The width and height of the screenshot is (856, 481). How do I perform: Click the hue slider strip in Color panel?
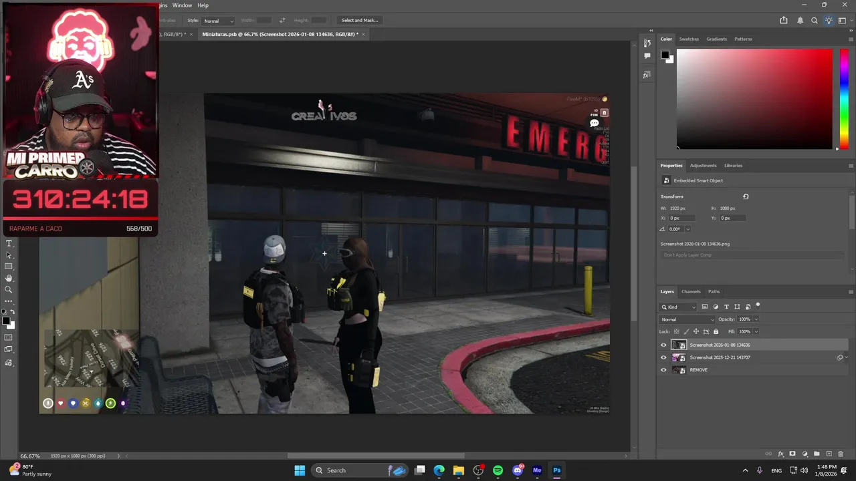845,99
